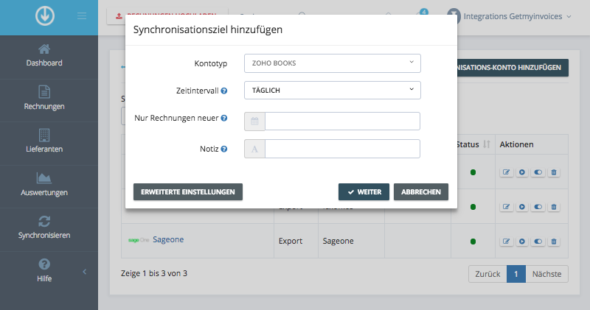Screen dimensions: 590x310
Task: Open Auswertungen in the sidebar
Action: [44, 185]
